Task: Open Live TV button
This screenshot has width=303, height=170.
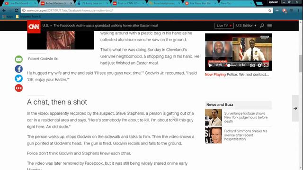Action: click(224, 25)
